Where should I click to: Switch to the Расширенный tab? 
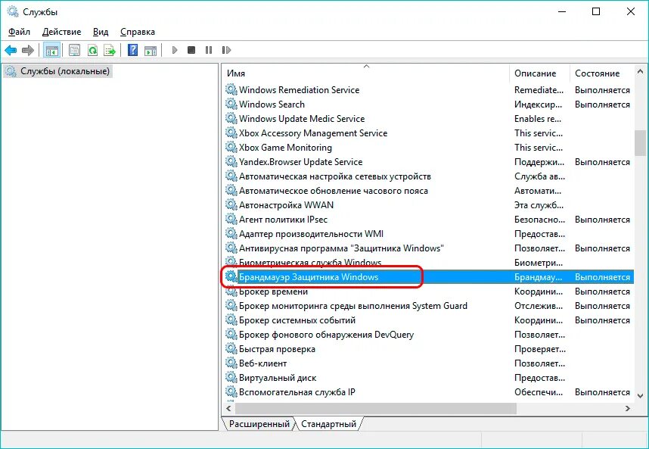[259, 424]
